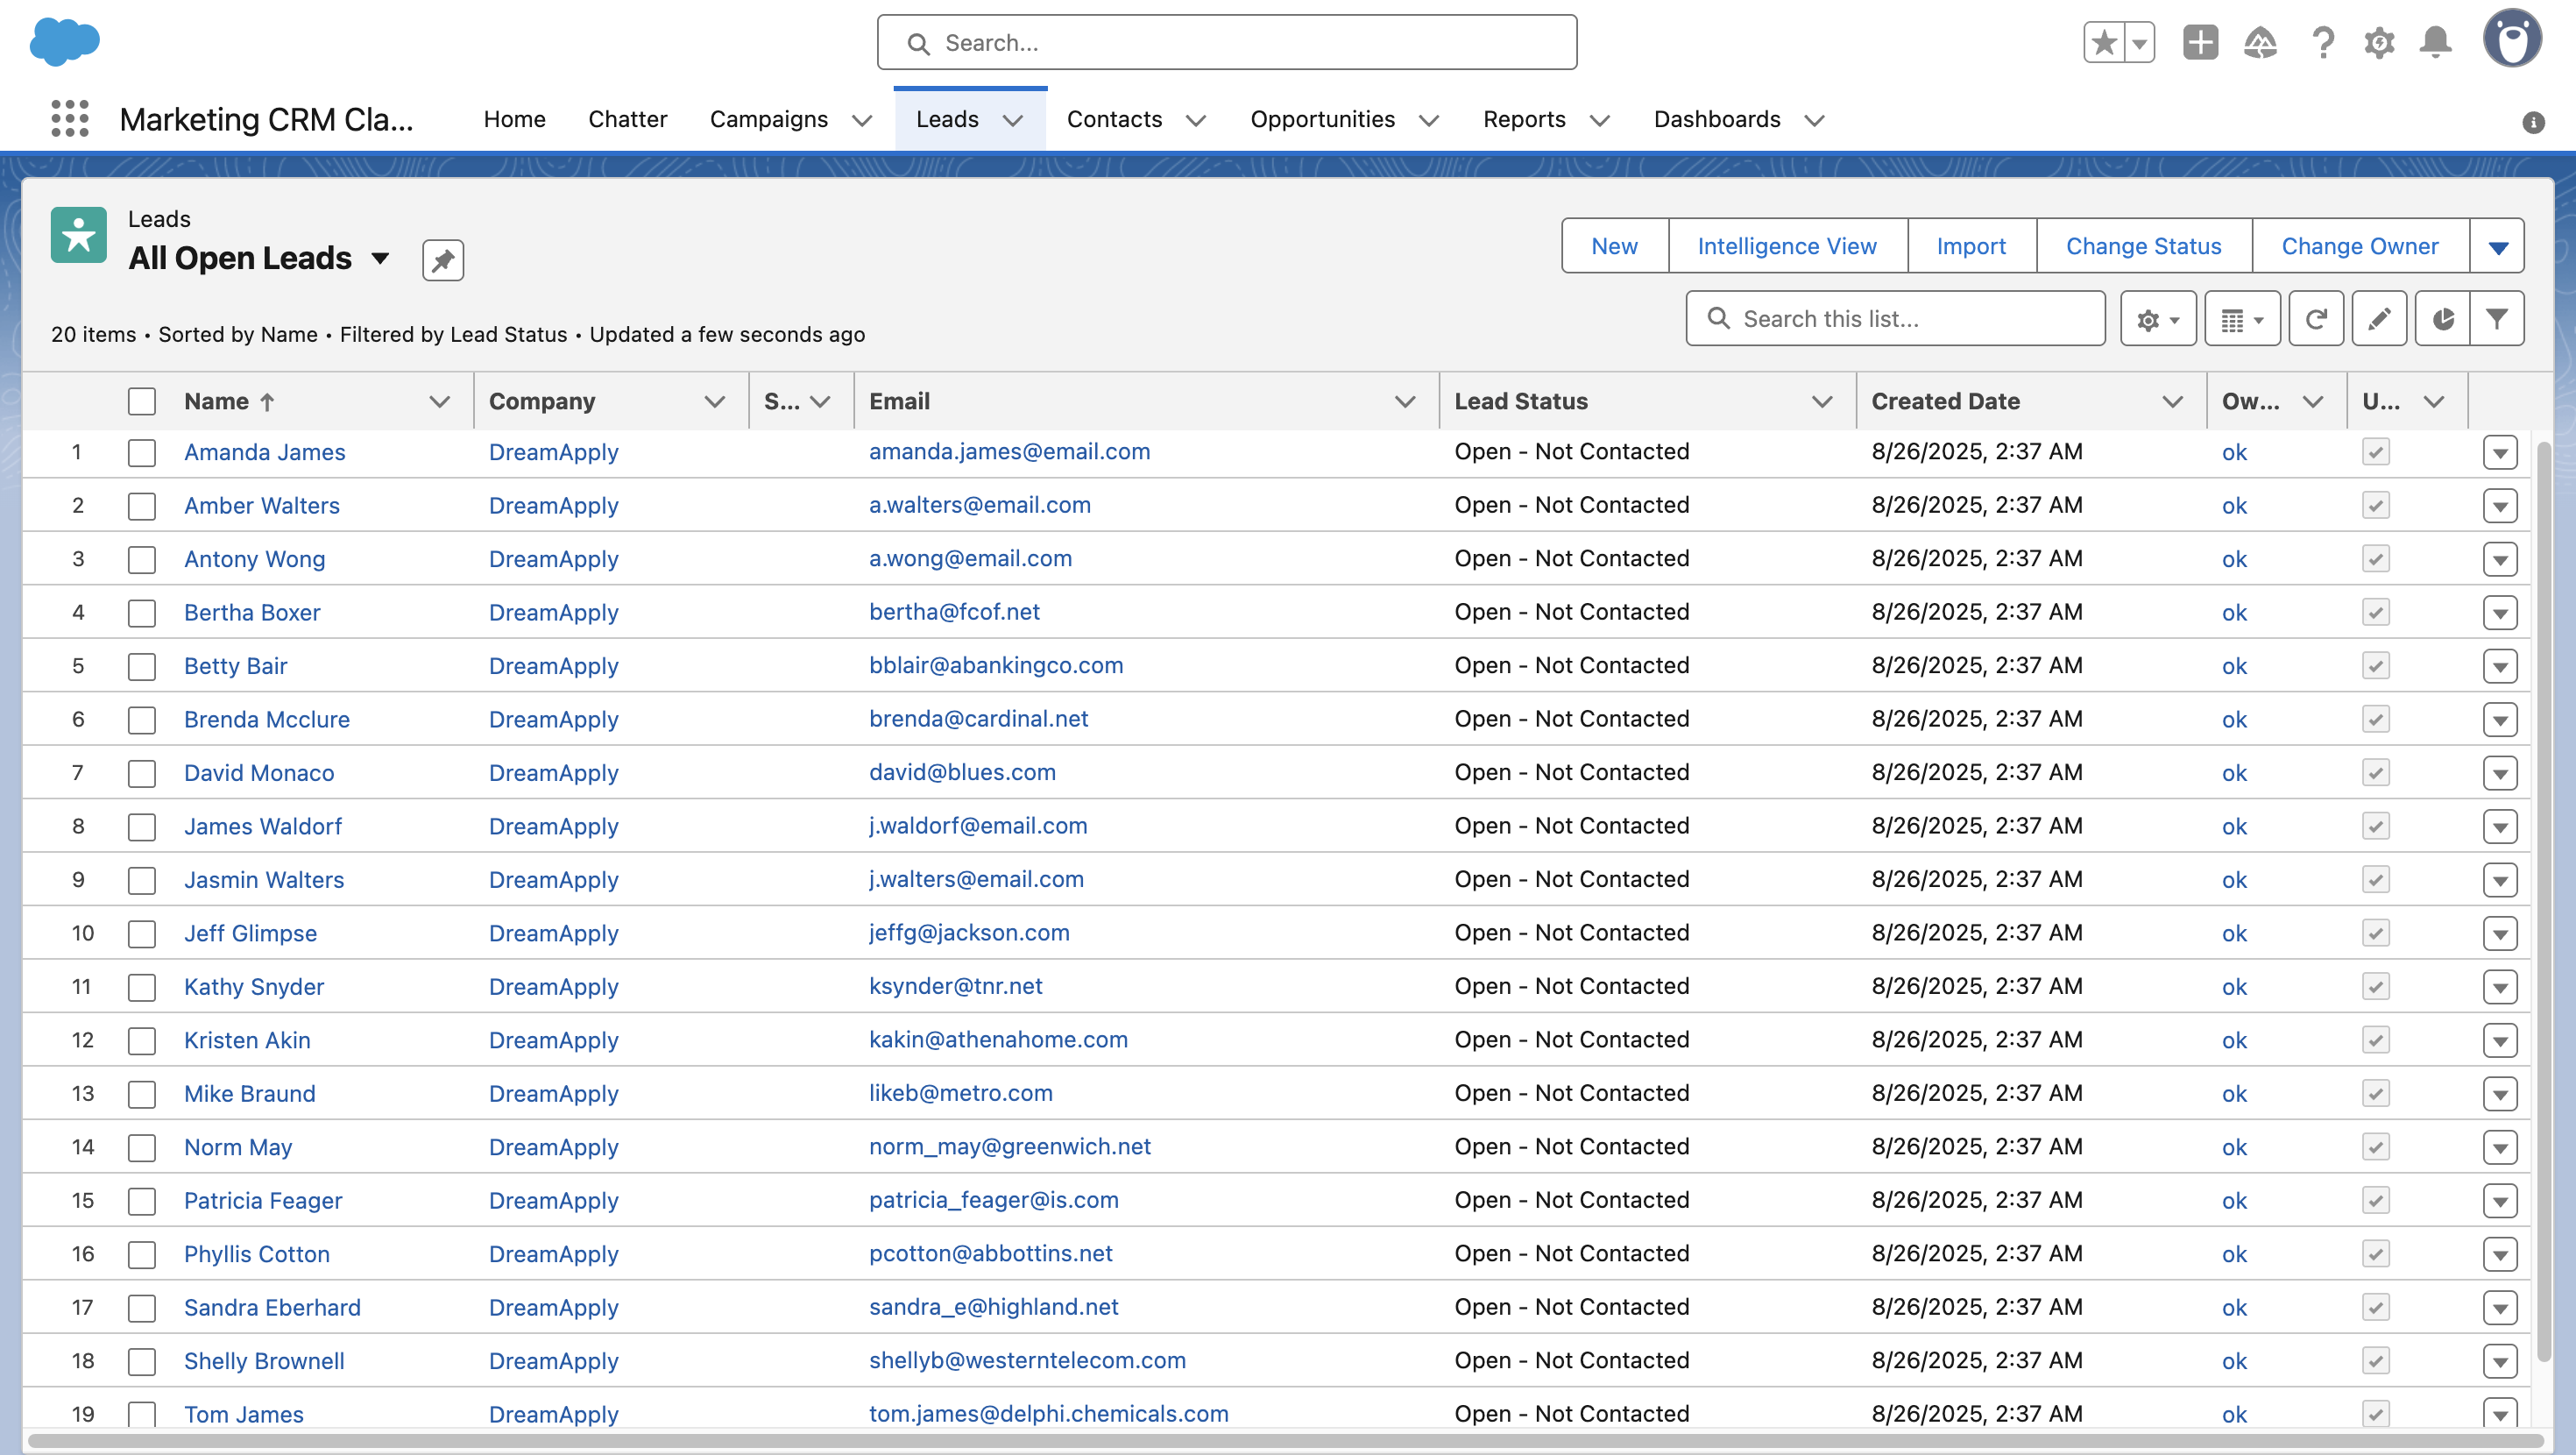Refresh the leads list

coord(2316,319)
